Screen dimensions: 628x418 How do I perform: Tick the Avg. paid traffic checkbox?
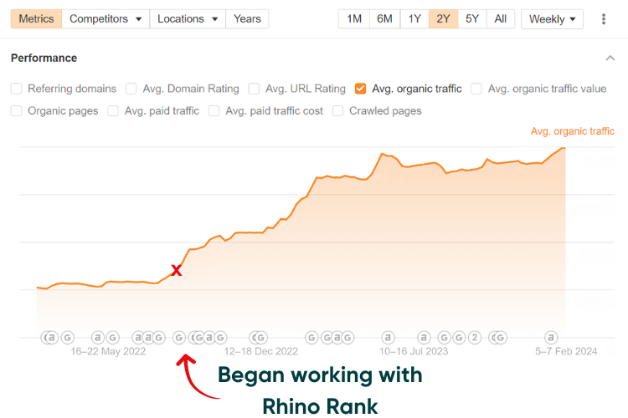(113, 111)
